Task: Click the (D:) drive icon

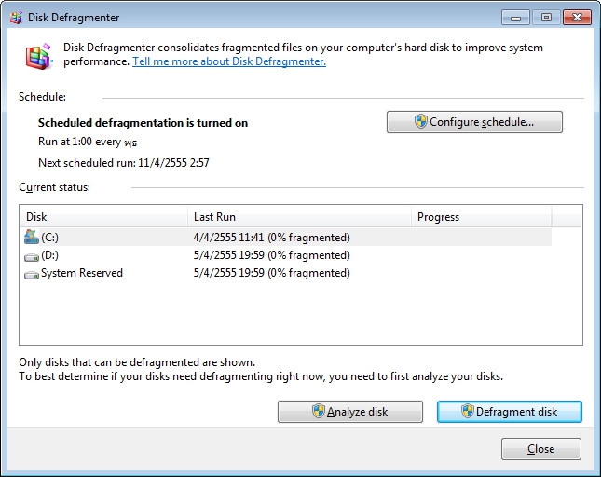Action: pyautogui.click(x=32, y=255)
